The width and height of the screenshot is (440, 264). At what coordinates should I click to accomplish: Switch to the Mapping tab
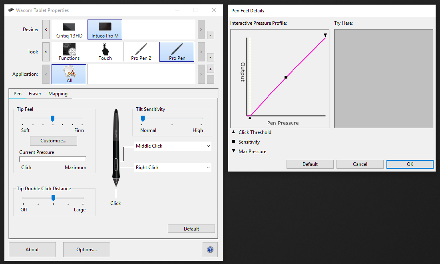pyautogui.click(x=58, y=93)
